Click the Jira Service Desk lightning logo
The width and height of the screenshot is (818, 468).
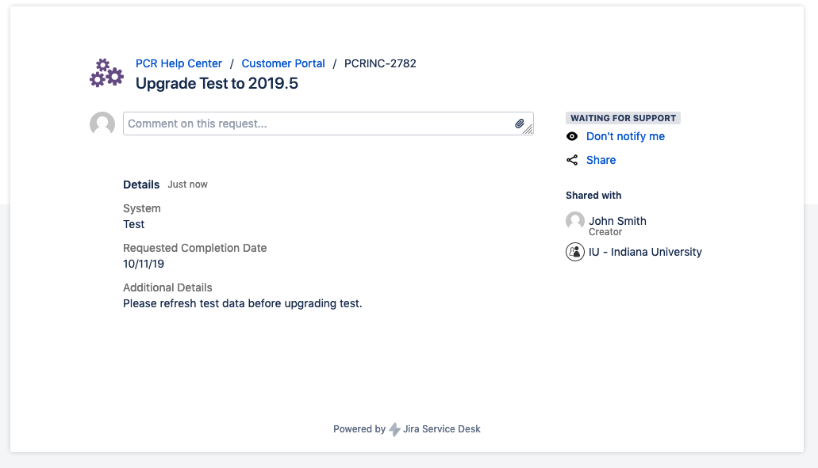[x=394, y=429]
